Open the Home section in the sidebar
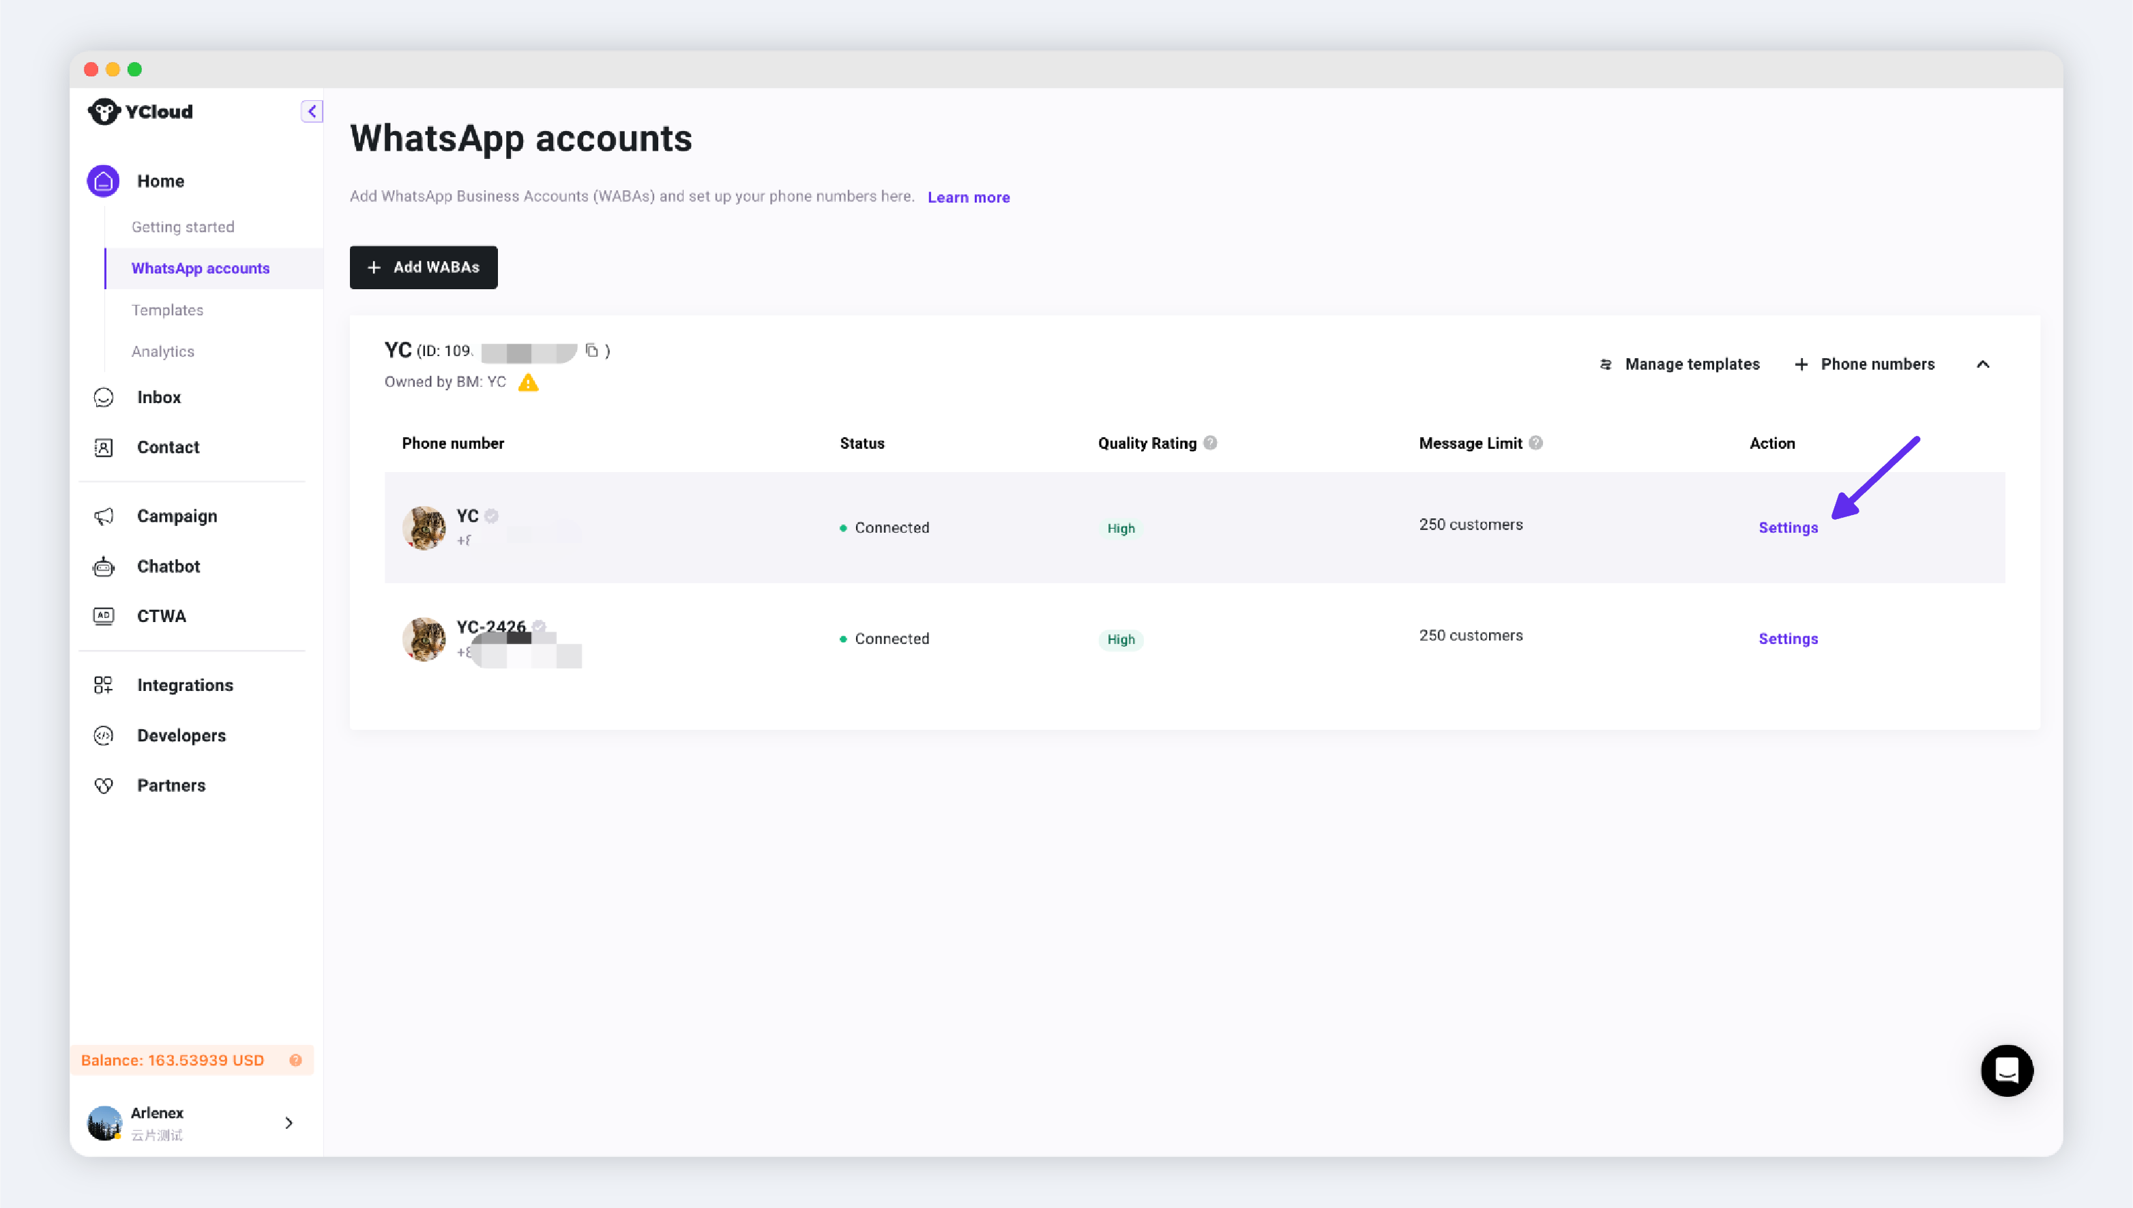 tap(160, 181)
